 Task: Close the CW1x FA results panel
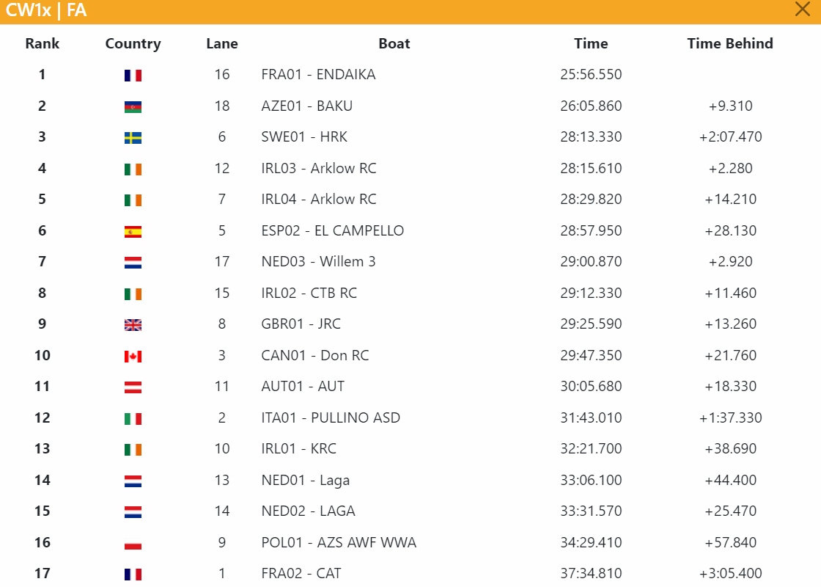tap(802, 9)
